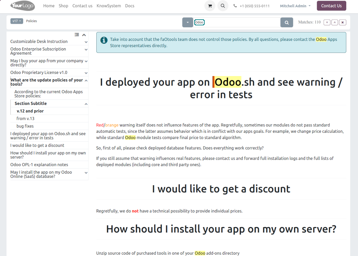Select 'Odoo Enterprise Subscription Agreement' in sidebar
The width and height of the screenshot is (358, 256).
coord(38,51)
